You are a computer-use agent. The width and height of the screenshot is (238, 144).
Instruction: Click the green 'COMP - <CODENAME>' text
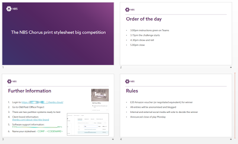50,131
